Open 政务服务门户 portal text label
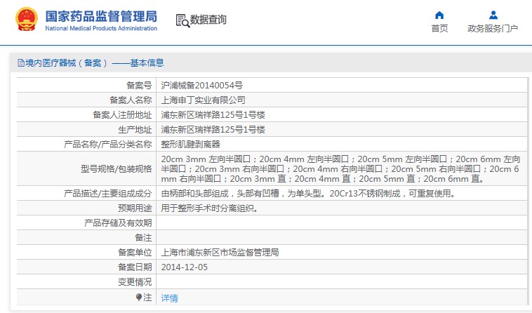The image size is (532, 313). (x=493, y=29)
